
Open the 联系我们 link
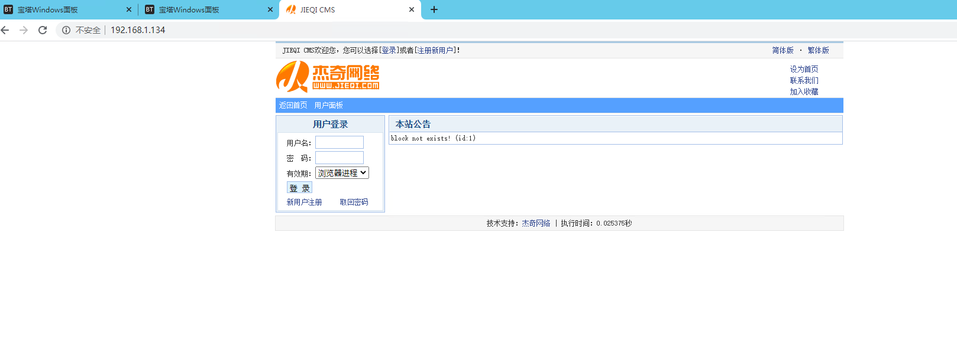804,80
